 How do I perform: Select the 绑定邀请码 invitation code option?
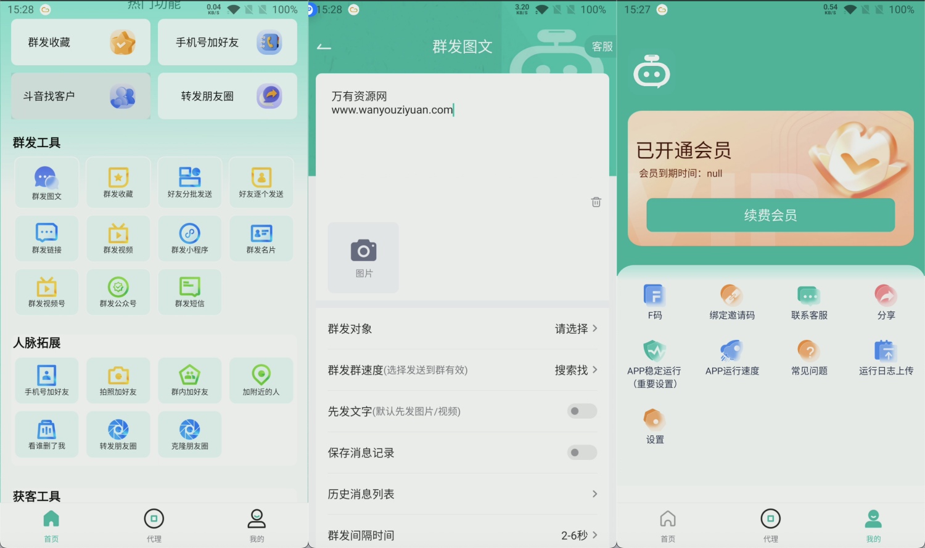pos(731,302)
